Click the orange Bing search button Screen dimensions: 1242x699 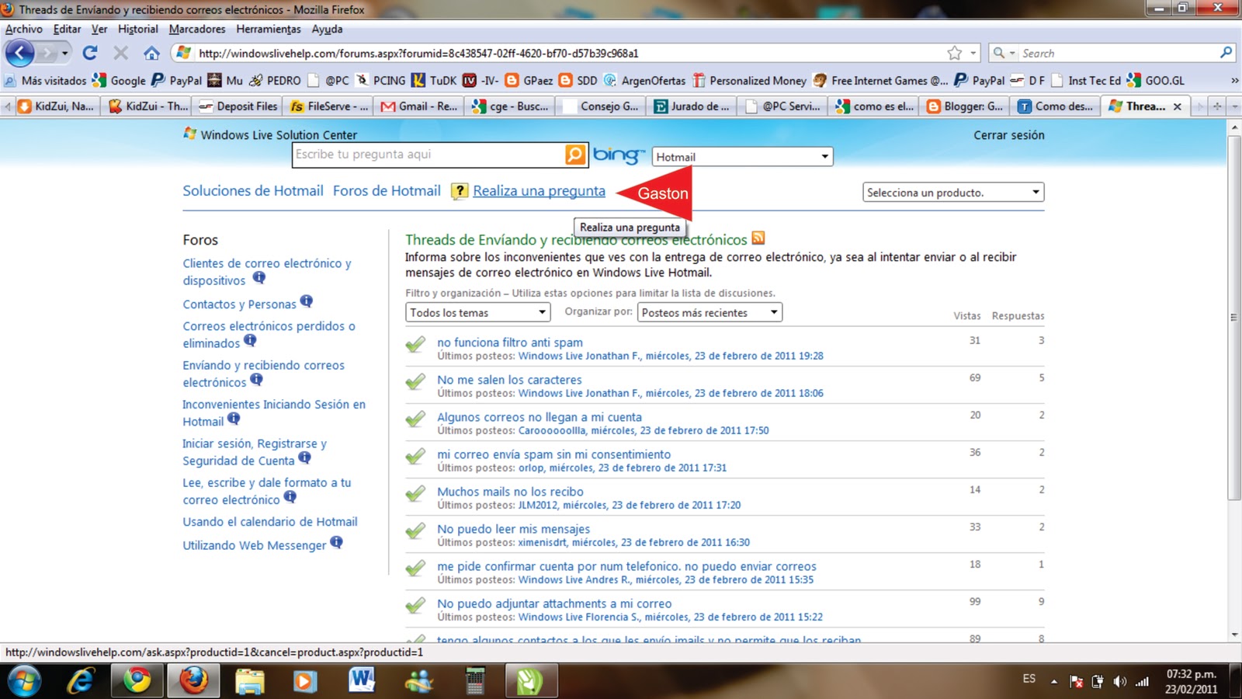click(575, 155)
